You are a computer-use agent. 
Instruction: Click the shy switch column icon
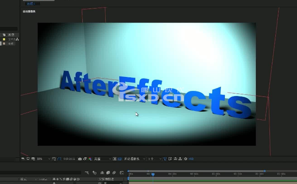[x=54, y=179]
